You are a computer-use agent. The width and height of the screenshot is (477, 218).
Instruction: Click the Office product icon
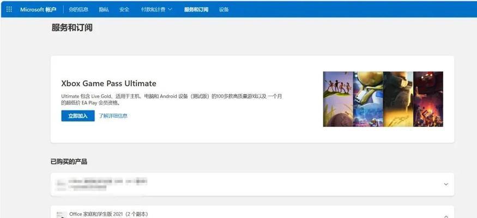[x=62, y=215]
